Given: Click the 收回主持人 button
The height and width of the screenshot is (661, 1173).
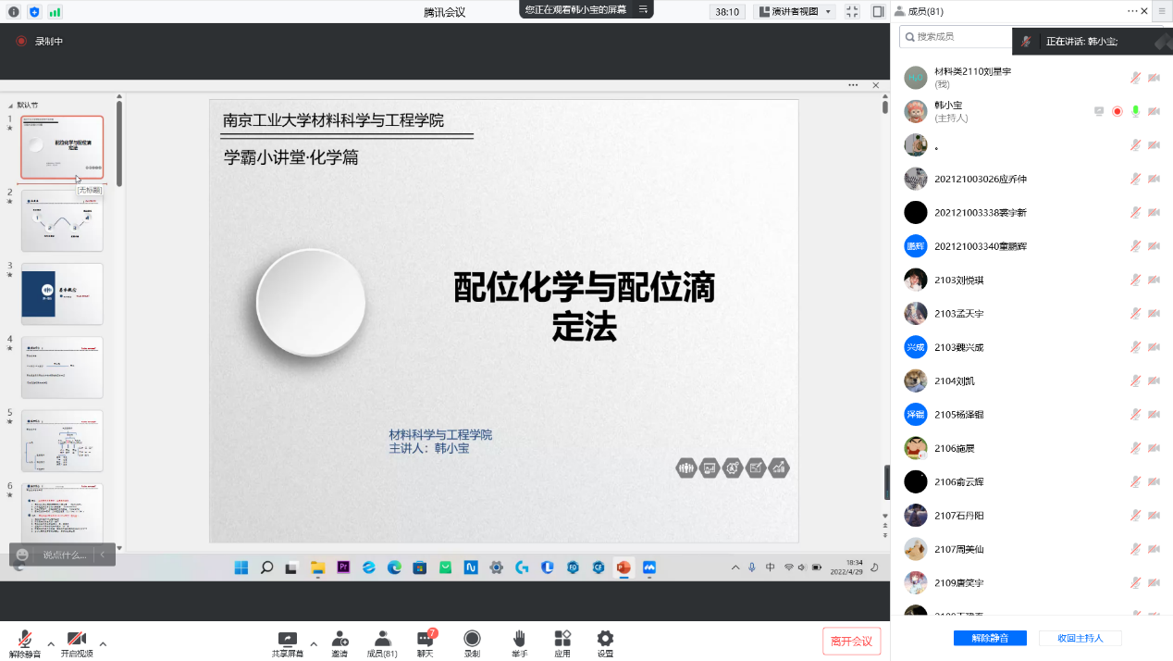Looking at the screenshot, I should coord(1080,638).
